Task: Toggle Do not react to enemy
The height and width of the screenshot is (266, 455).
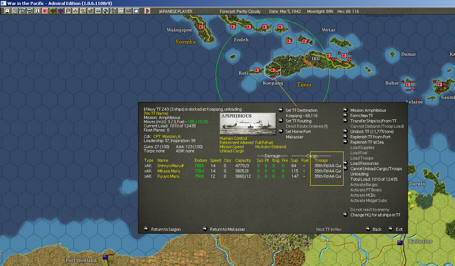Action: pyautogui.click(x=370, y=210)
